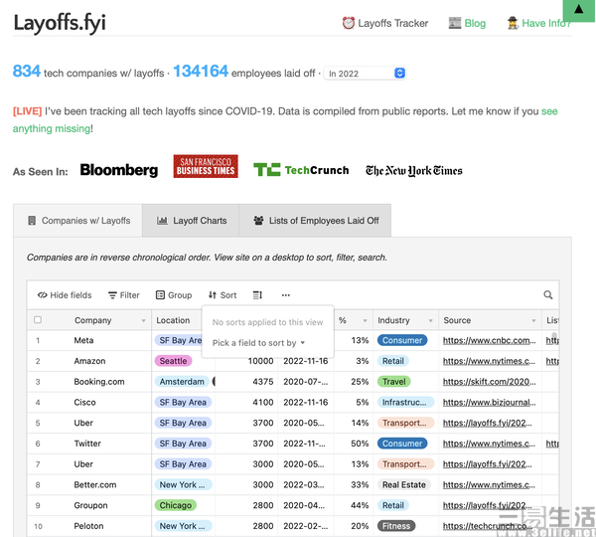
Task: Click the Sort button in the toolbar
Action: click(223, 295)
